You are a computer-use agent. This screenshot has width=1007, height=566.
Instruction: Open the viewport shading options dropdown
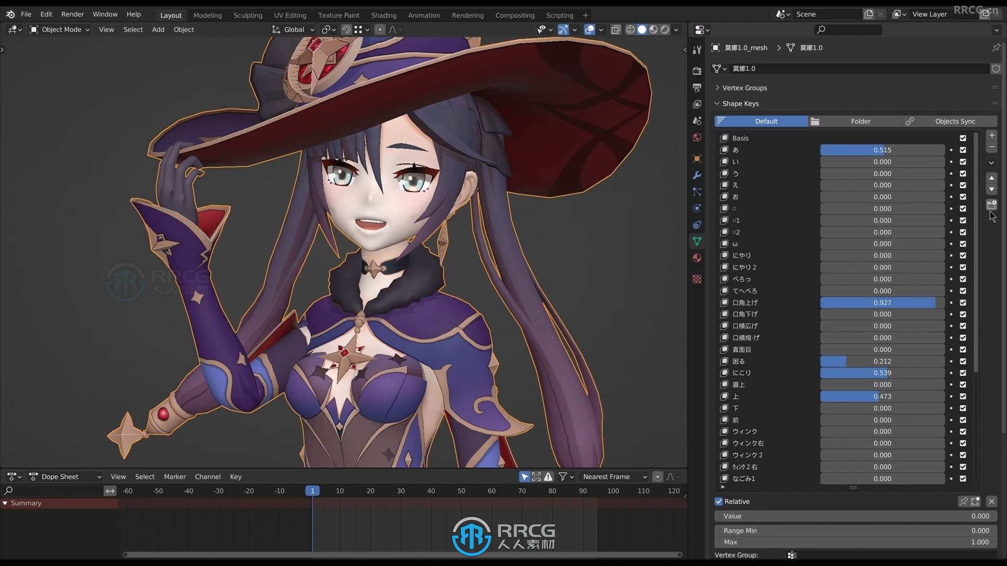point(677,30)
